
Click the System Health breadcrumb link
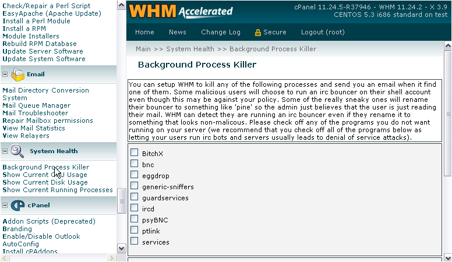point(190,49)
